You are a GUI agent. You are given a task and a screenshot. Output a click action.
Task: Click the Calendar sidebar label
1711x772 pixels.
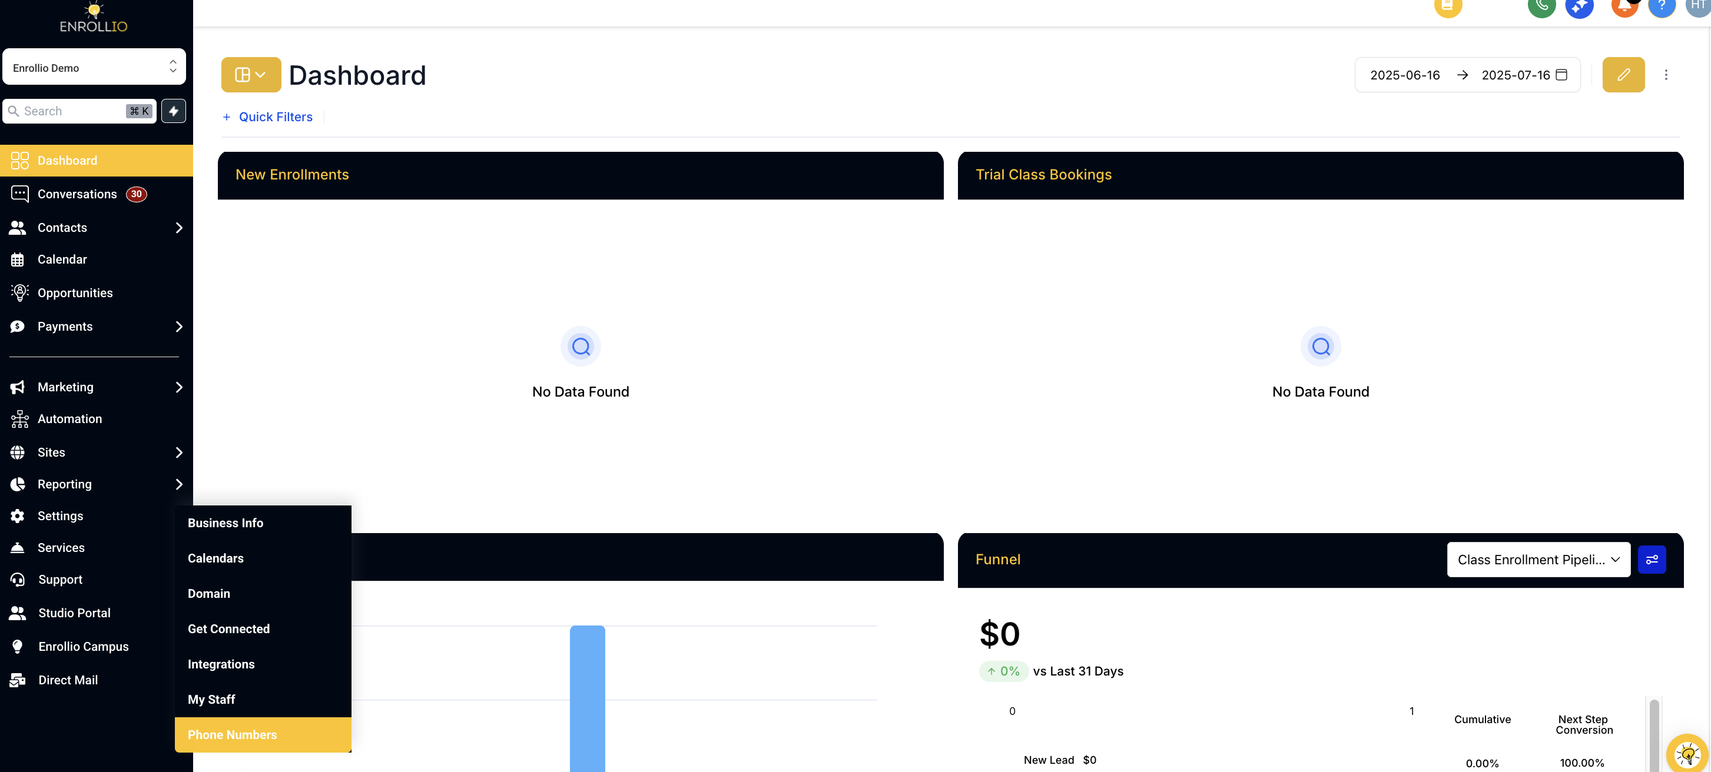click(62, 259)
